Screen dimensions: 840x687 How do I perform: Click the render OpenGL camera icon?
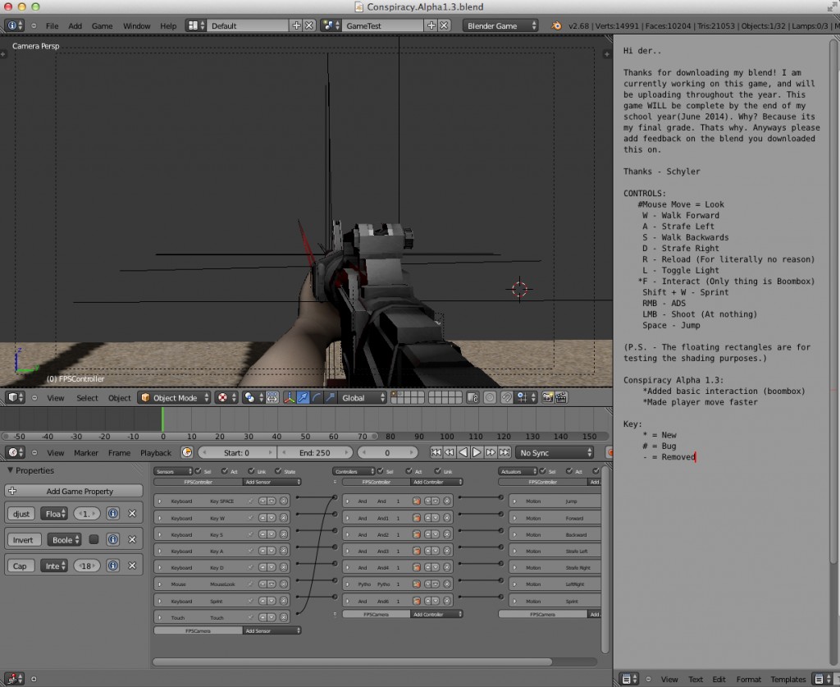(549, 397)
